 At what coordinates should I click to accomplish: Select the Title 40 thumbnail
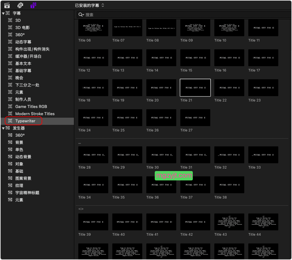127,222
